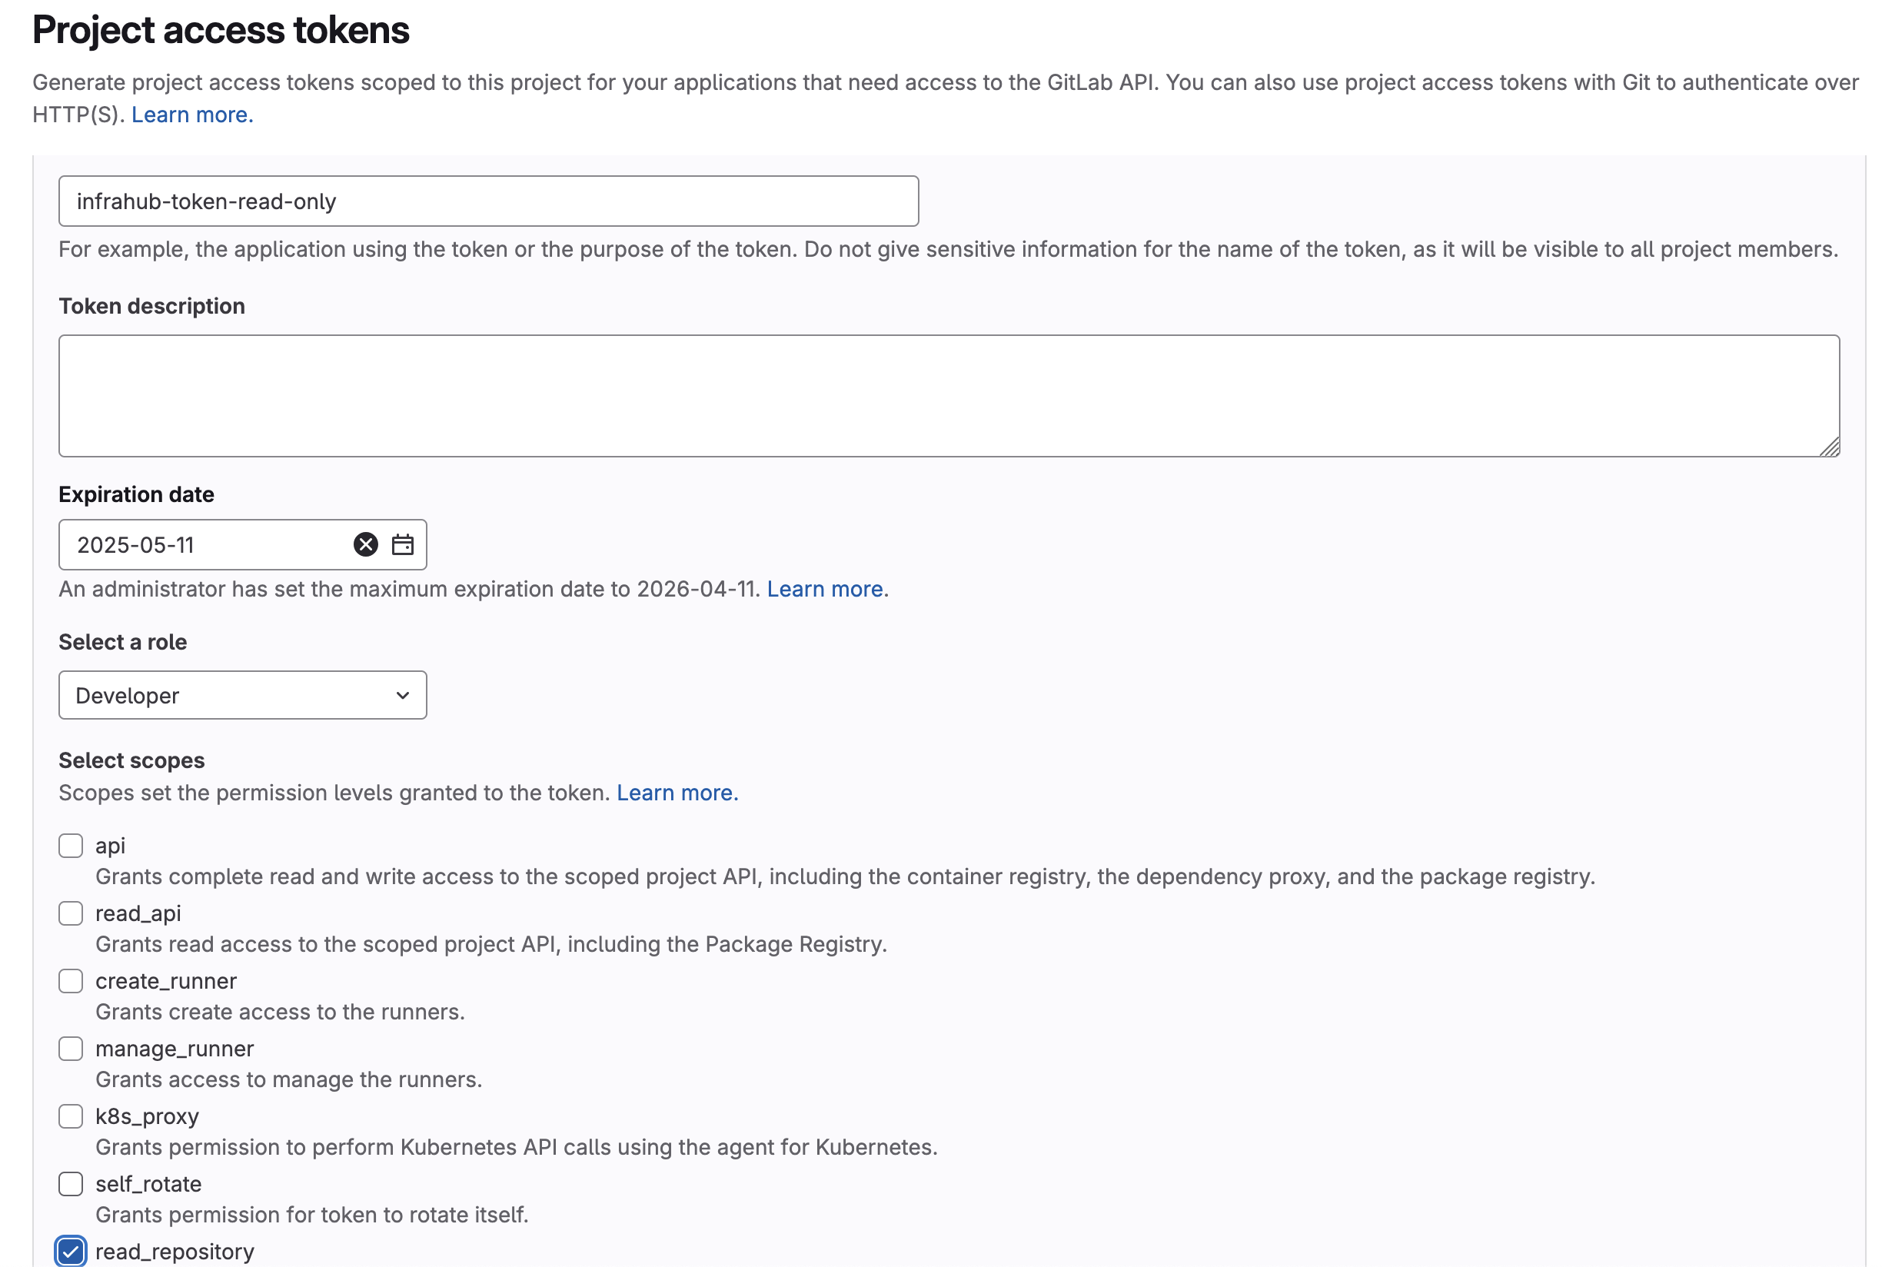1882x1267 pixels.
Task: Tick the k8s_proxy scope checkbox
Action: 71,1117
